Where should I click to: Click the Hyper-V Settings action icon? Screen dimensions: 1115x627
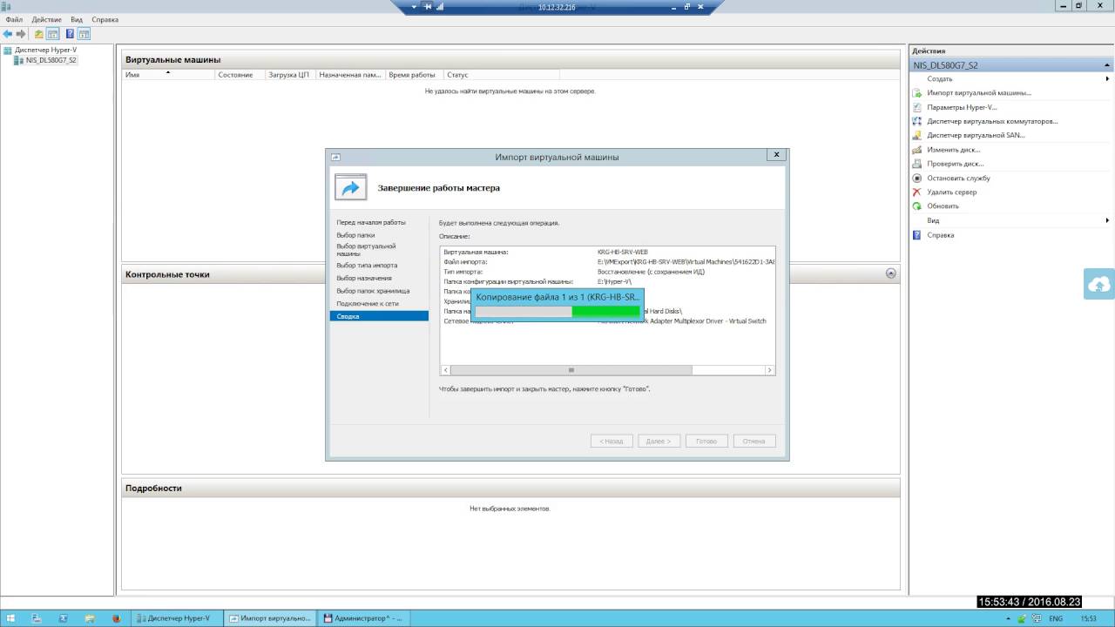tap(917, 107)
